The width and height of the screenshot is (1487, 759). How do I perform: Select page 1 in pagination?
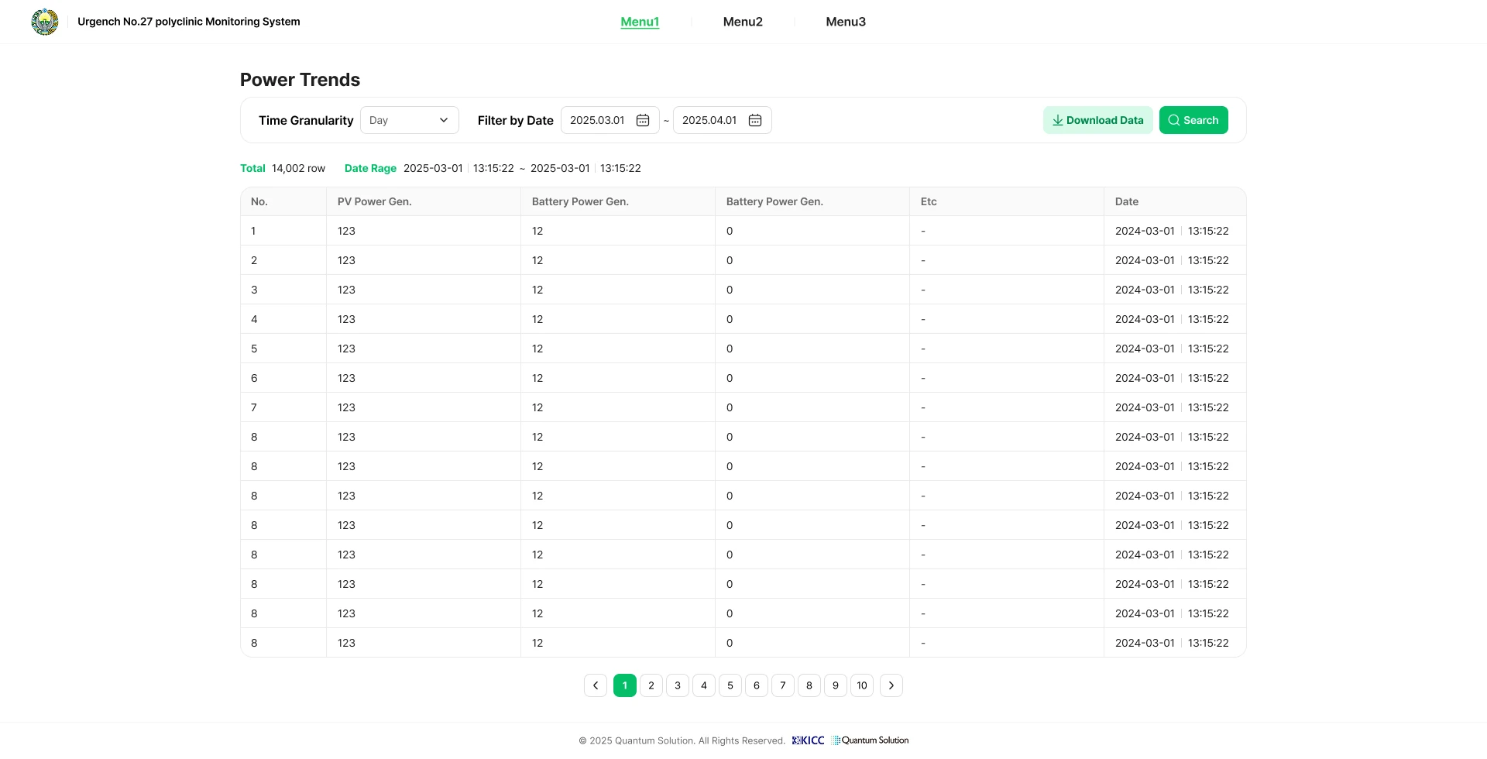click(x=625, y=685)
